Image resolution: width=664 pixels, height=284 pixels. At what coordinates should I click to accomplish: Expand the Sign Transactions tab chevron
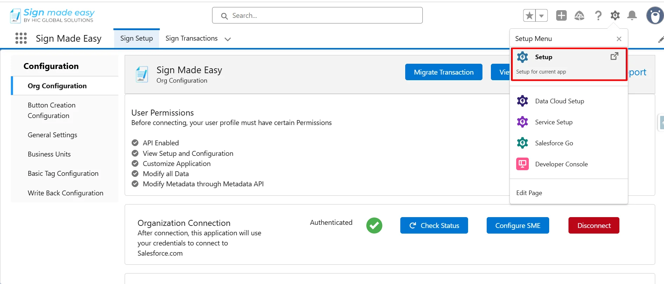(x=228, y=39)
